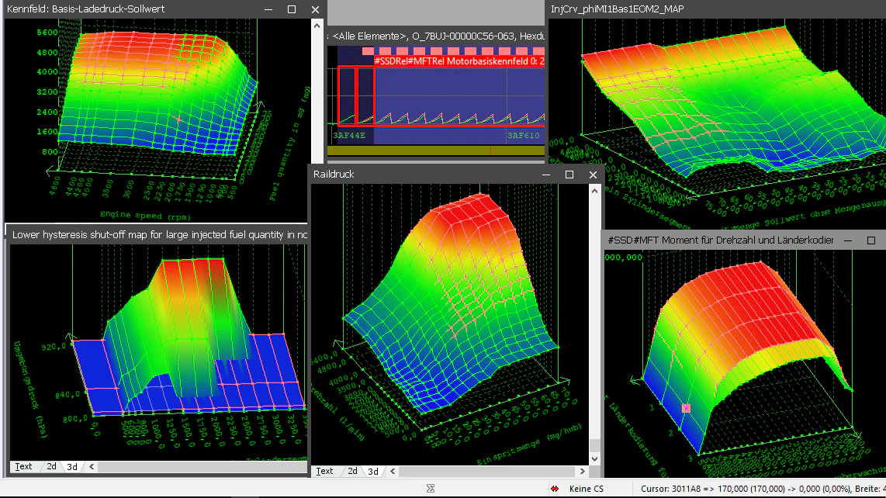Image resolution: width=886 pixels, height=498 pixels.
Task: Select 2d tab in Lower hysteresis map window
Action: tap(51, 466)
